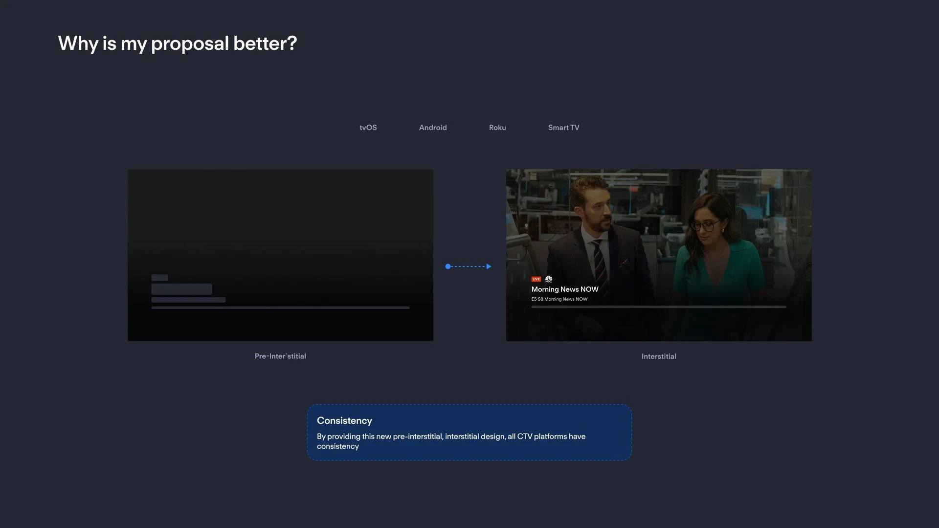Click the E5 S8 Morning News NOW subtitle
Image resolution: width=939 pixels, height=528 pixels.
(559, 299)
